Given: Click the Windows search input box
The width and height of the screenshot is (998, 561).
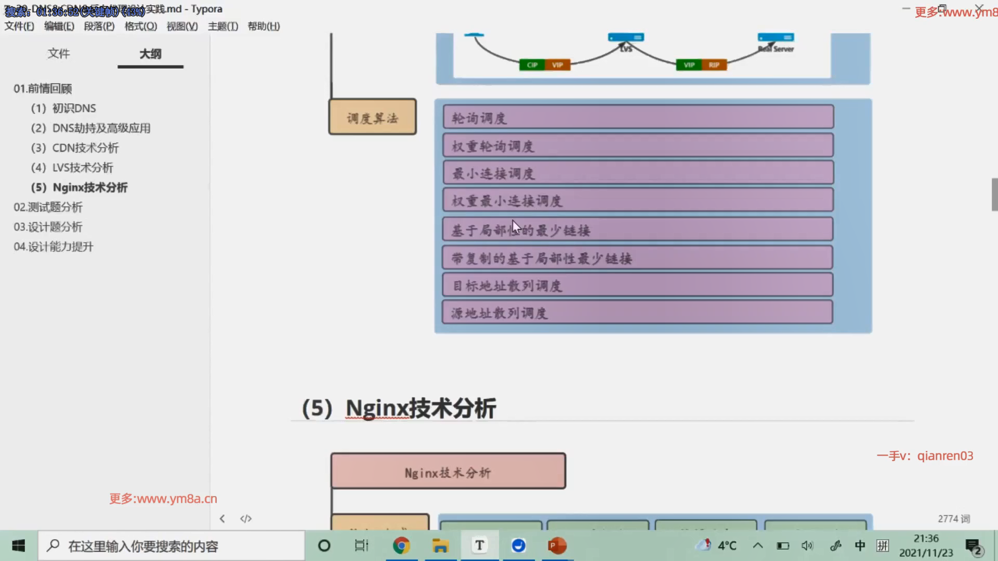Looking at the screenshot, I should (172, 546).
